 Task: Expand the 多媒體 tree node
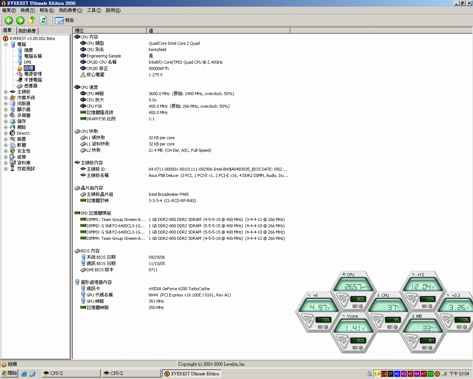[6, 115]
